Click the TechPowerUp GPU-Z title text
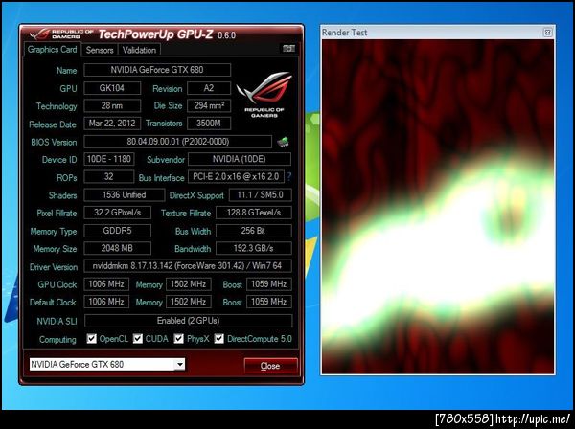Screen dimensions: 575x429 (x=155, y=34)
